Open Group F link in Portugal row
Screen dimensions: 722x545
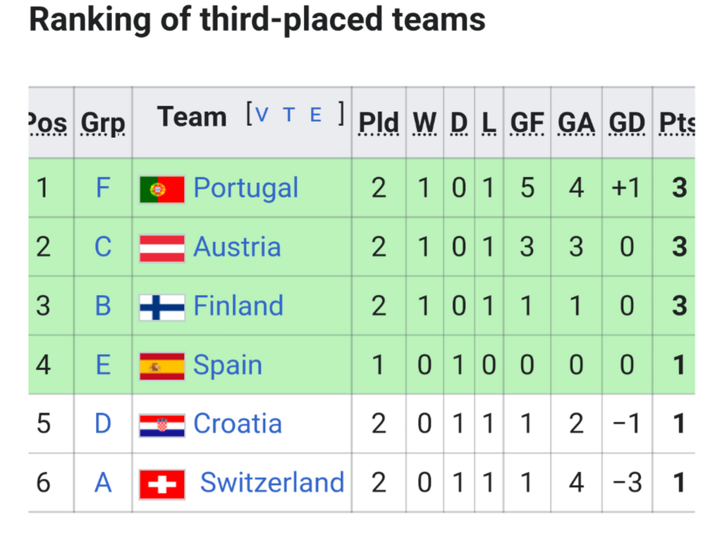pyautogui.click(x=103, y=188)
